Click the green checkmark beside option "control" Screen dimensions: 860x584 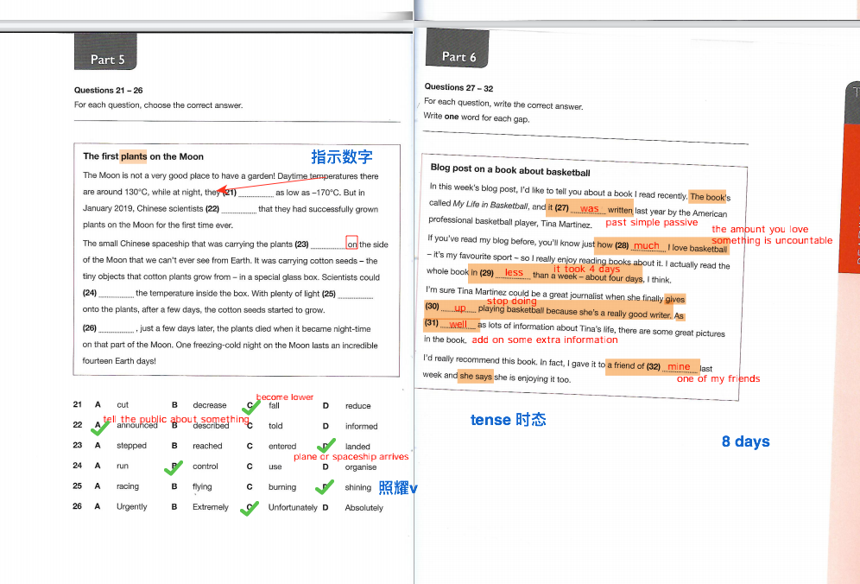tap(174, 467)
